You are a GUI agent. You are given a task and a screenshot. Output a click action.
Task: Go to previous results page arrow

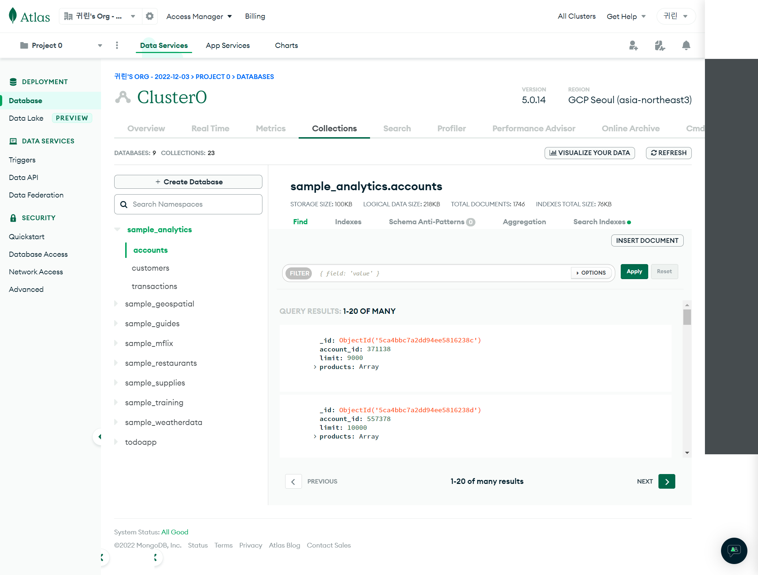click(293, 481)
